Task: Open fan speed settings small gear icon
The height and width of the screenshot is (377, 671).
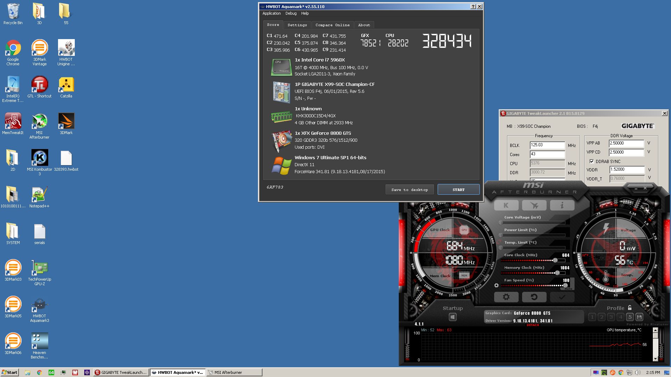Action: click(x=496, y=286)
